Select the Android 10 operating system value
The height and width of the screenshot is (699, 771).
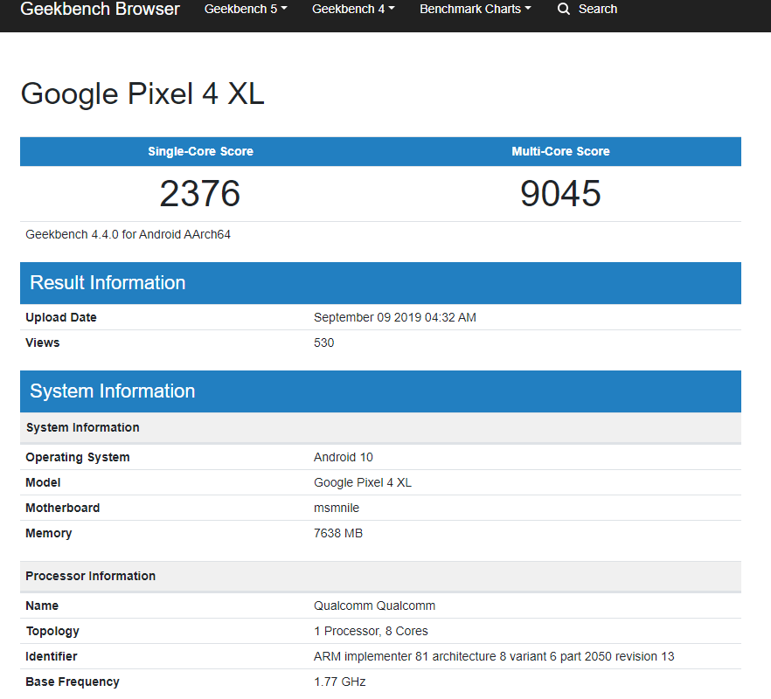[x=344, y=457]
